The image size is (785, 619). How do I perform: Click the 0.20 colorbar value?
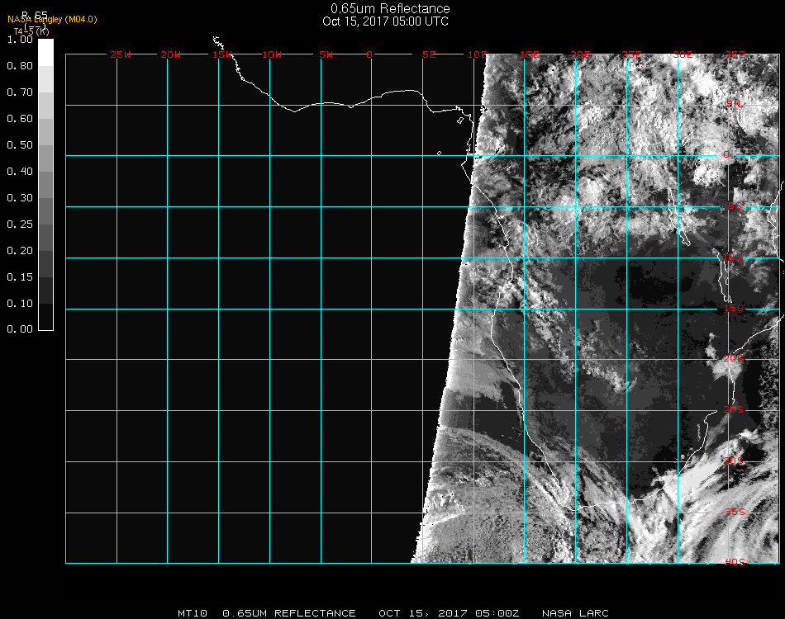coord(20,251)
